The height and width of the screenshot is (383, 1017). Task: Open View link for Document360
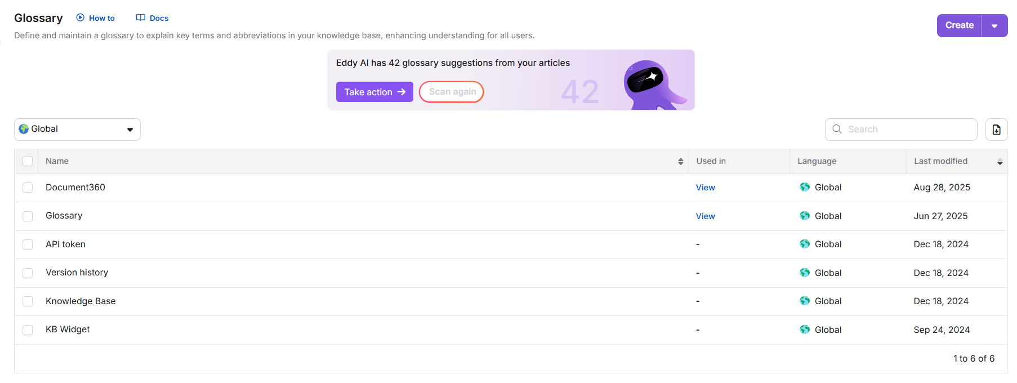point(705,188)
